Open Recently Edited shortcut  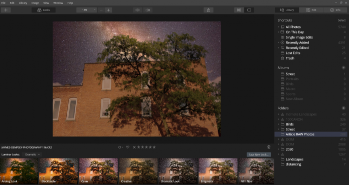(297, 47)
